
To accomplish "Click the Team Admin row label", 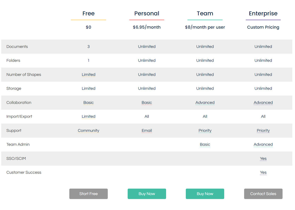I will [18, 144].
